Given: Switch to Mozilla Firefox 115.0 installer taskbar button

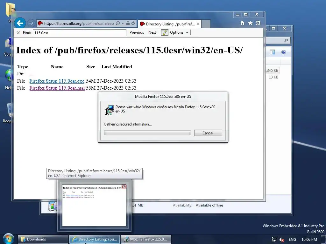Looking at the screenshot, I should pos(146,239).
